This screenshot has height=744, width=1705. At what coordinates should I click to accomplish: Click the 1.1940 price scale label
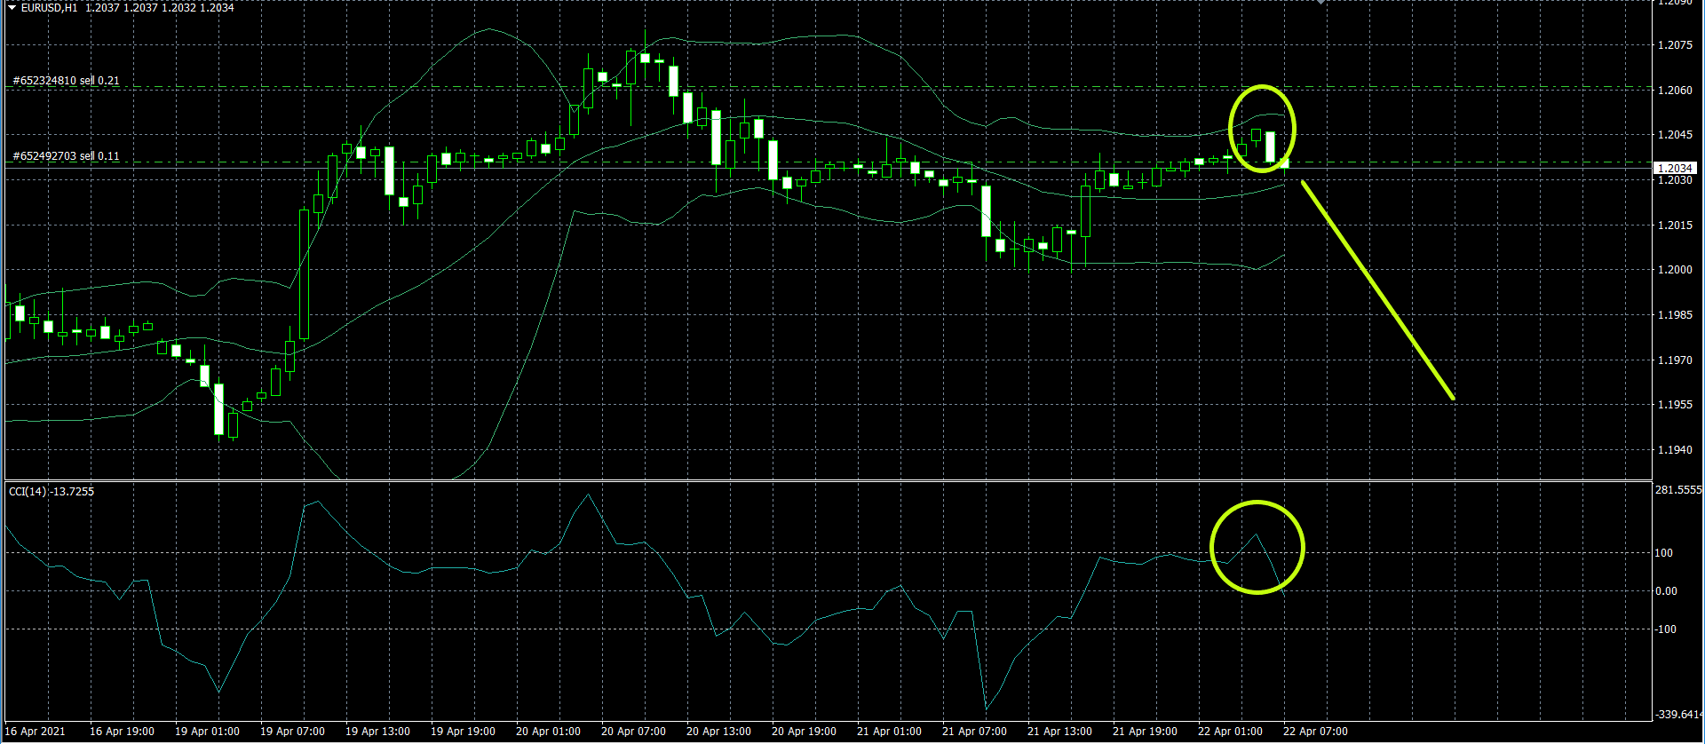1675,450
